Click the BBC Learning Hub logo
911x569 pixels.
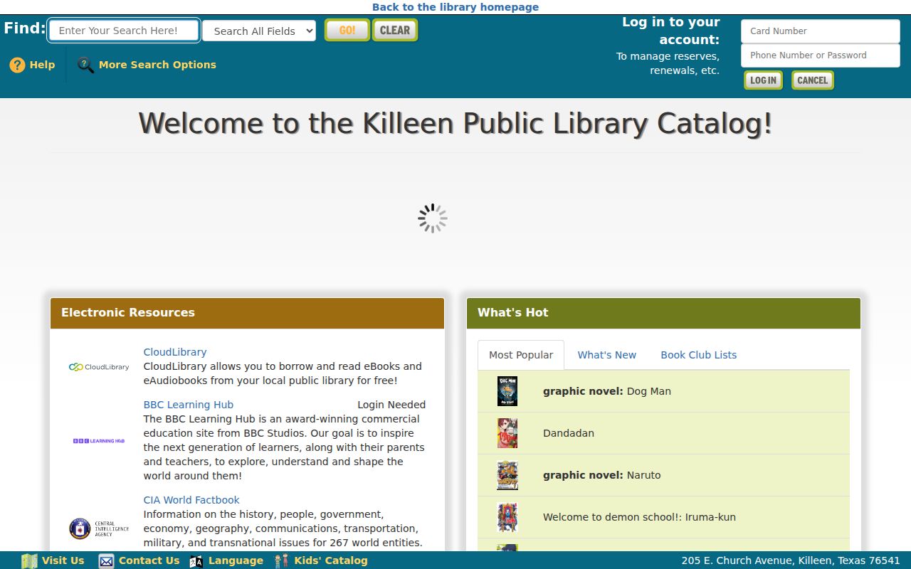point(99,441)
